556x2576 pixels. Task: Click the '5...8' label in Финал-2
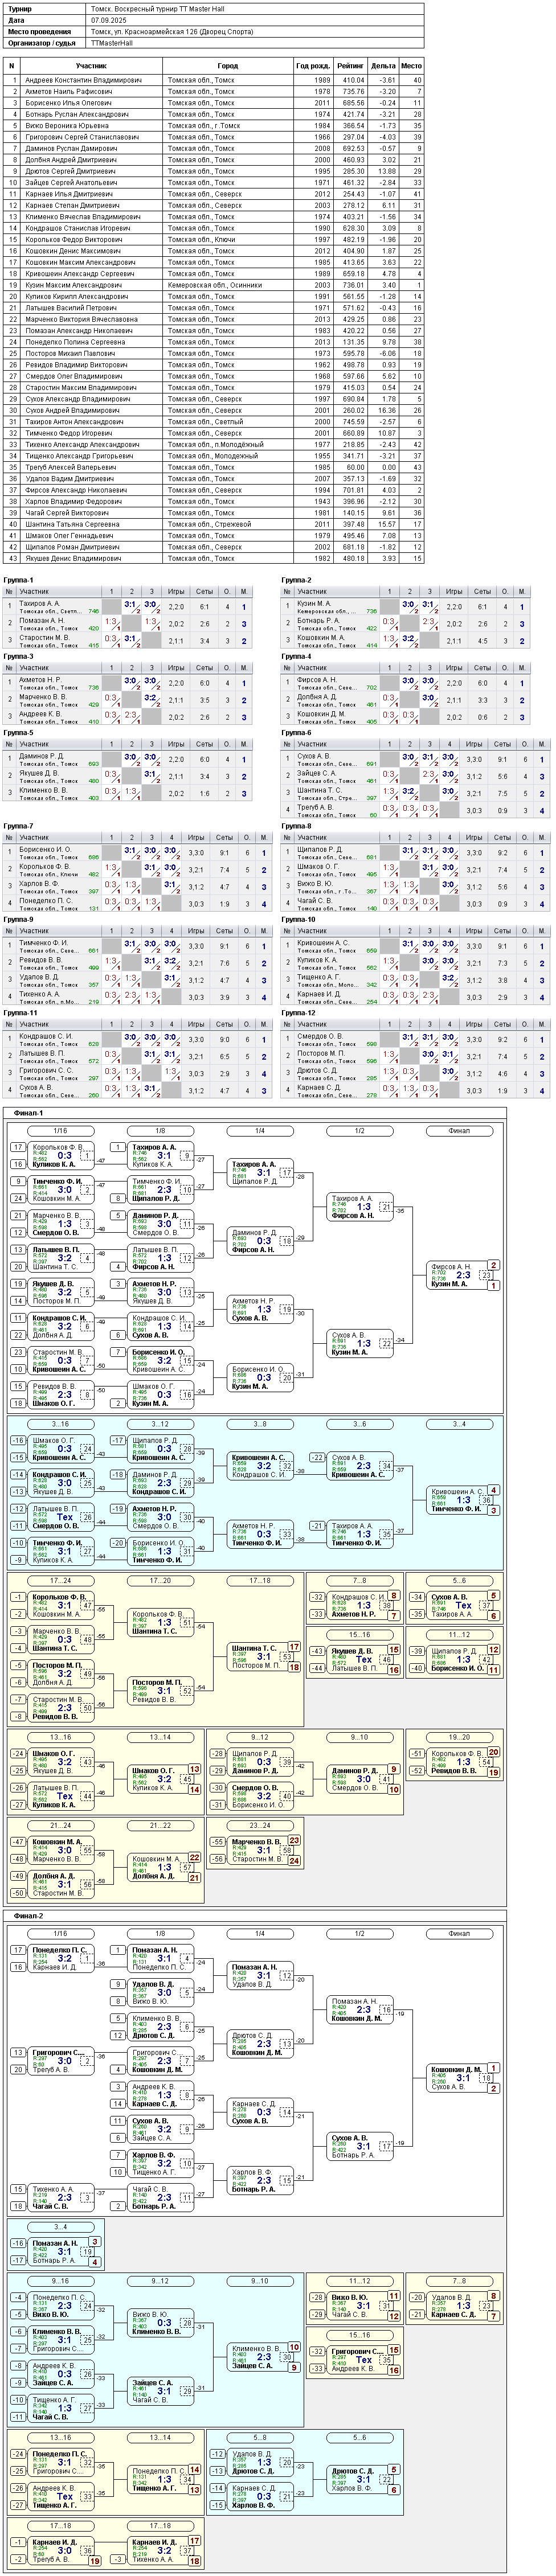[260, 2438]
